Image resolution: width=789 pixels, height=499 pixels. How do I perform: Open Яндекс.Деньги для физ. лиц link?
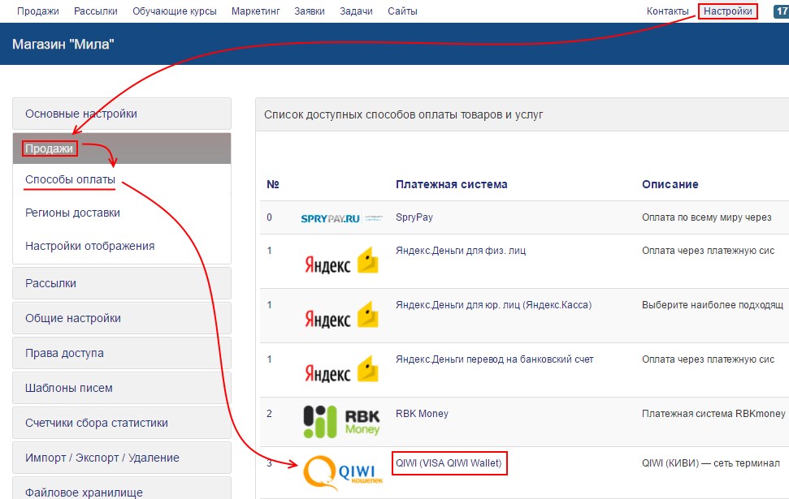point(460,251)
